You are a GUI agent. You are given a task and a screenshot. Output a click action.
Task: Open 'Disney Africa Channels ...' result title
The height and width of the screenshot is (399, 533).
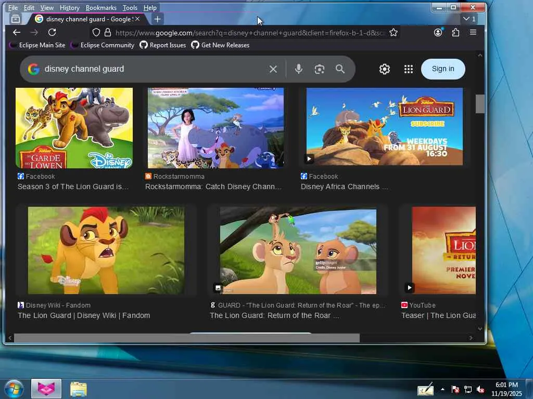(344, 187)
